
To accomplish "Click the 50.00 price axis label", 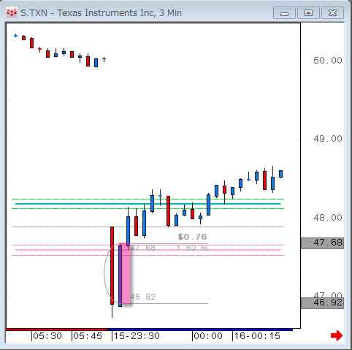I will click(x=328, y=61).
